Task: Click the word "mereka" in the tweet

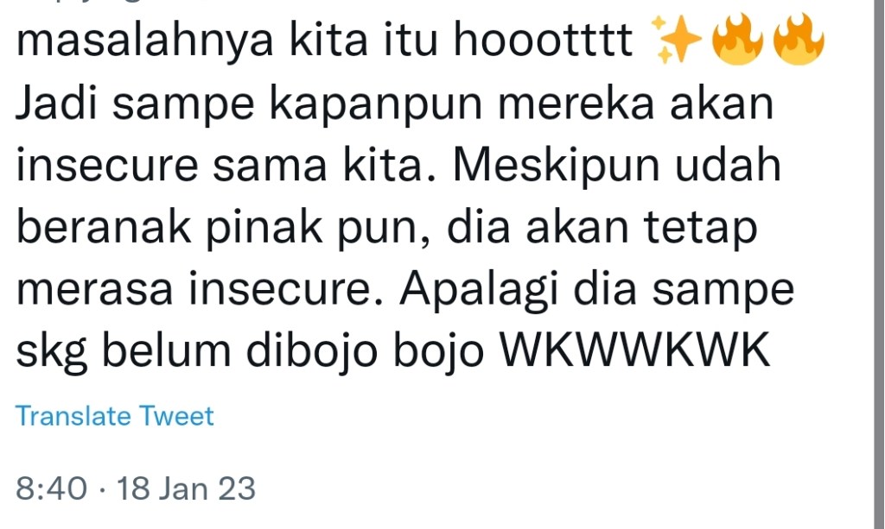Action: click(x=576, y=104)
